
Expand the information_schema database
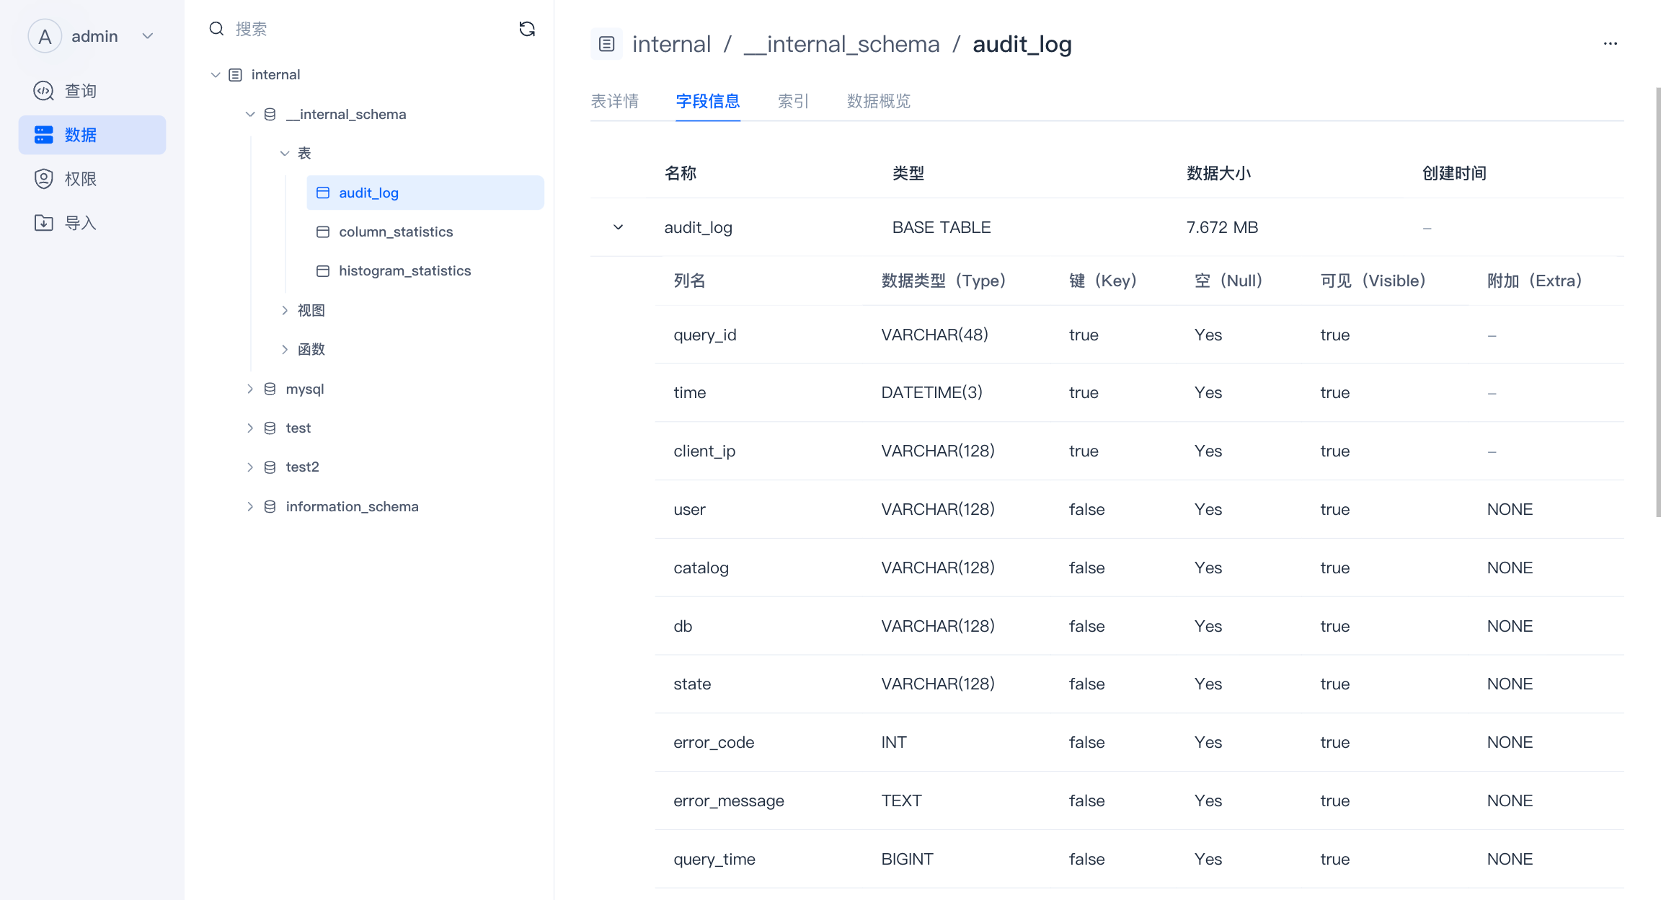coord(250,506)
